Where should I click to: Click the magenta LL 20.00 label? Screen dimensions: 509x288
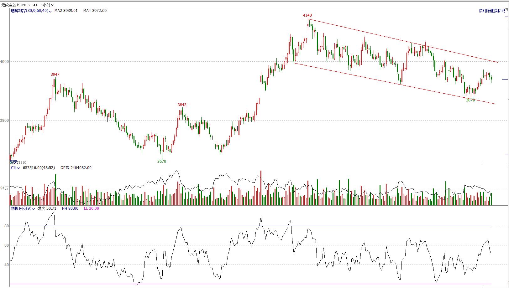click(91, 208)
